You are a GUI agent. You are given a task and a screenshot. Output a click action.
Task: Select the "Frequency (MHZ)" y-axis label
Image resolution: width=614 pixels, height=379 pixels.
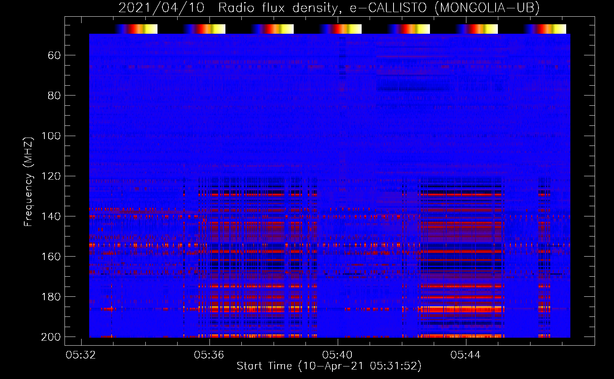coord(28,182)
